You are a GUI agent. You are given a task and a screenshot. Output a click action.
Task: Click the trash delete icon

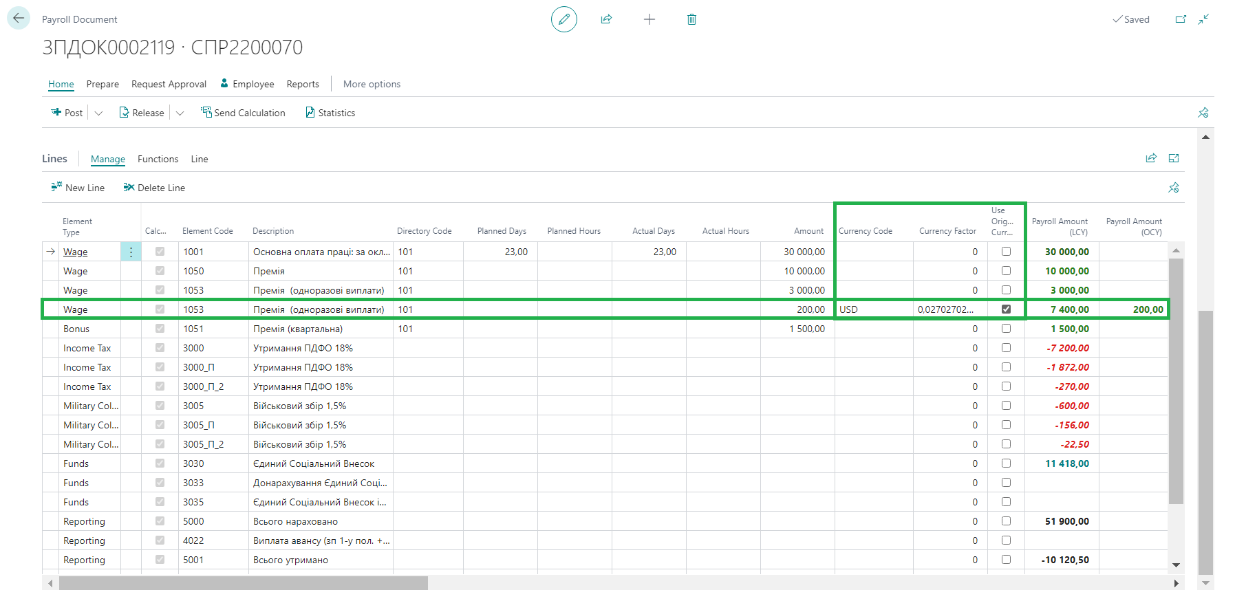pyautogui.click(x=691, y=19)
